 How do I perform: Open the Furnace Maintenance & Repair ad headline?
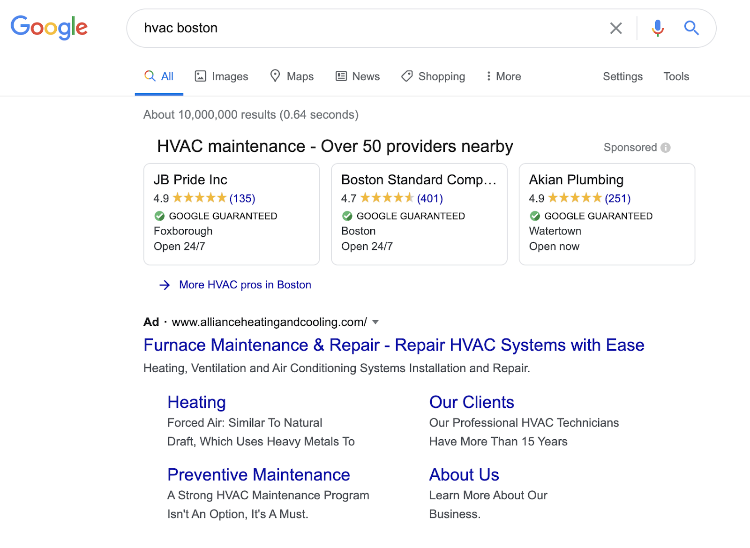(x=394, y=345)
